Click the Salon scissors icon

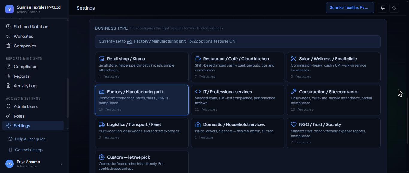(x=294, y=59)
